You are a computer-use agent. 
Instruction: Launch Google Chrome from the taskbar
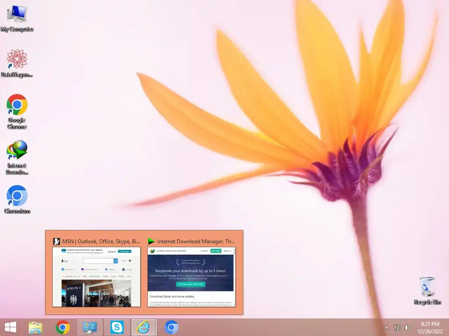pos(62,327)
